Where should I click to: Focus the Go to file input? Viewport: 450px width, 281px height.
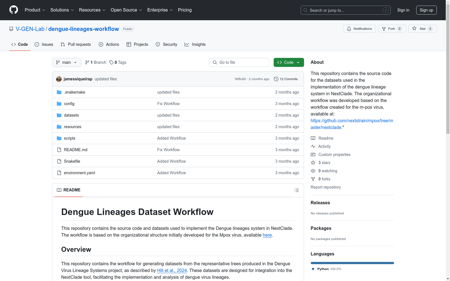click(239, 62)
